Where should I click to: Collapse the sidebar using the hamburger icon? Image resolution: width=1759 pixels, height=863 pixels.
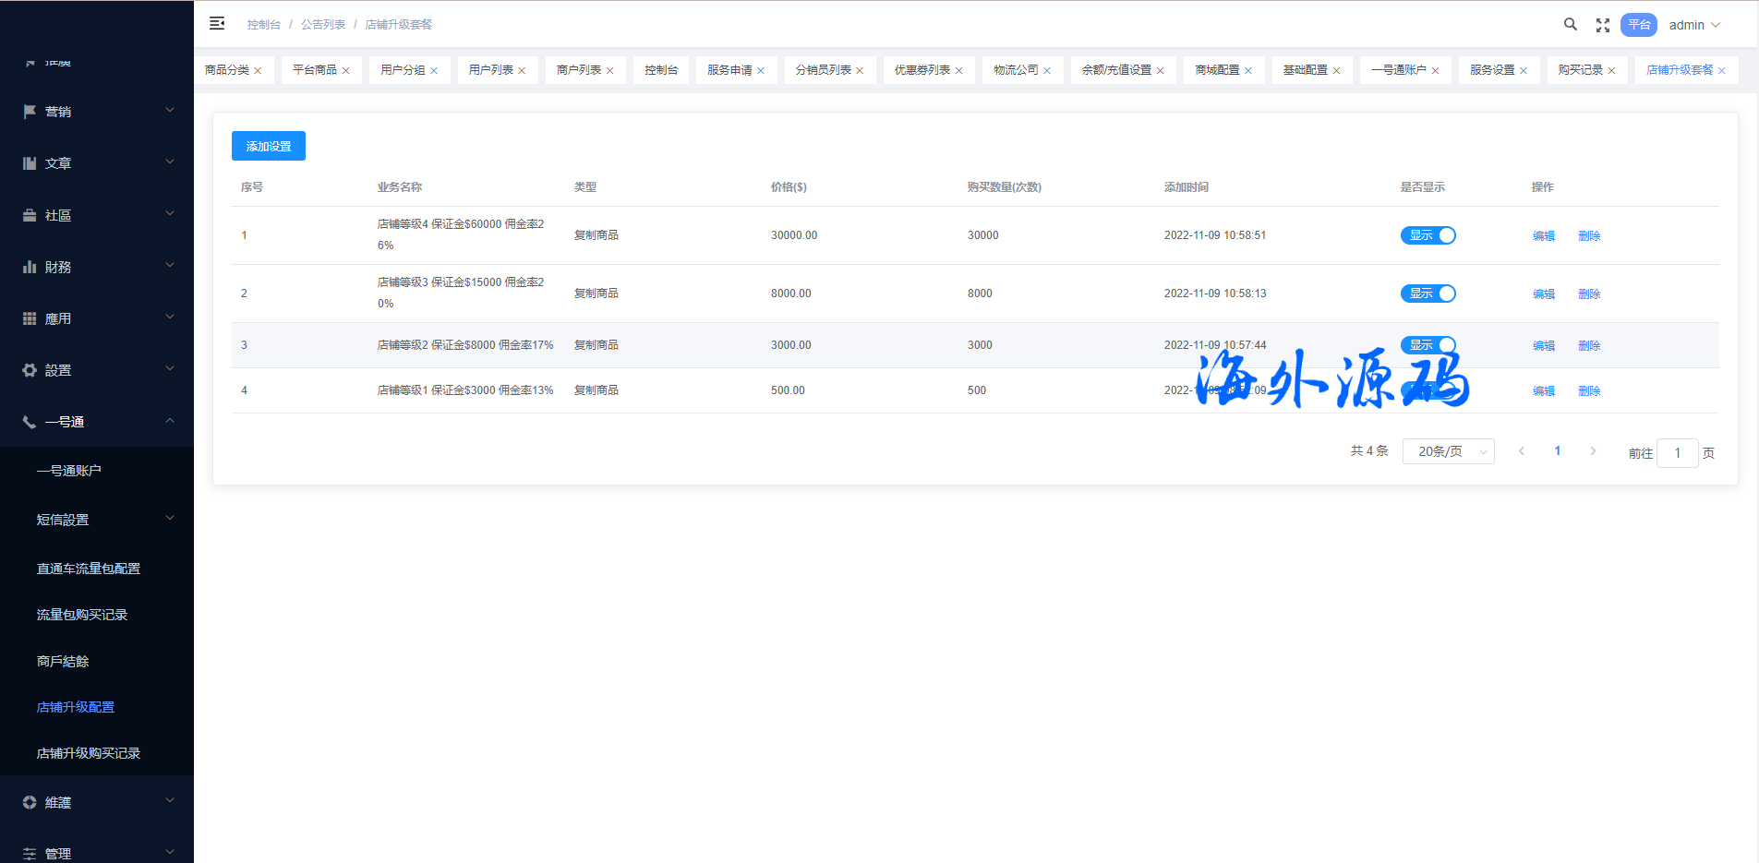[x=217, y=24]
